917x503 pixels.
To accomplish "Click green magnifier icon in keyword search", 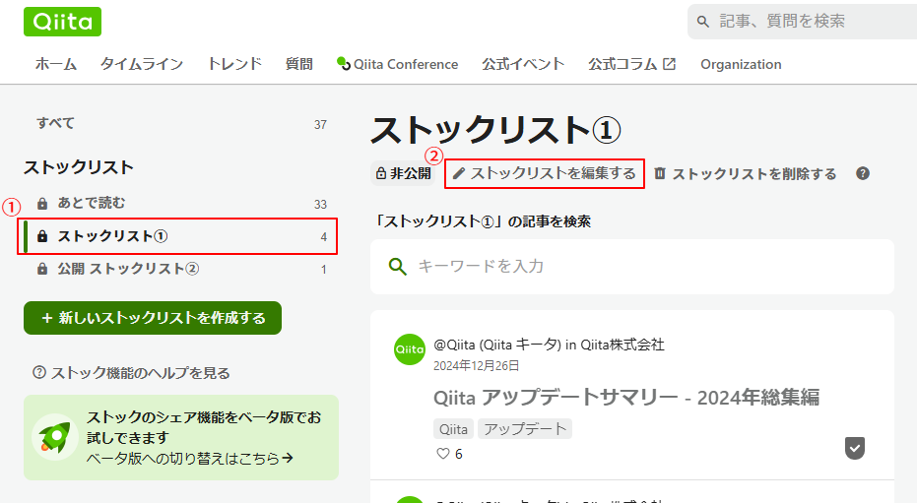I will coord(398,267).
